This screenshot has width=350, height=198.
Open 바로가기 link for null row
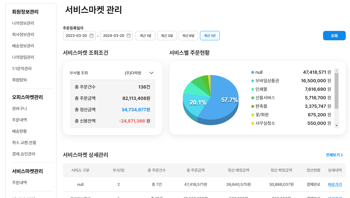[335, 184]
